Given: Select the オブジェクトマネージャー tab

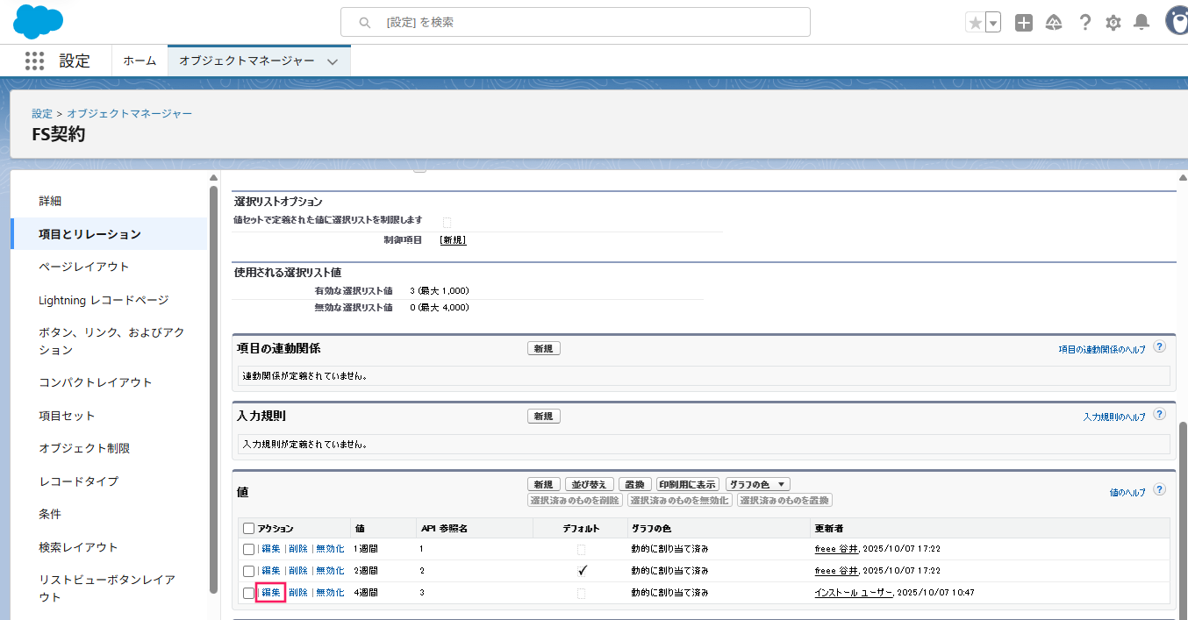Looking at the screenshot, I should tap(247, 61).
